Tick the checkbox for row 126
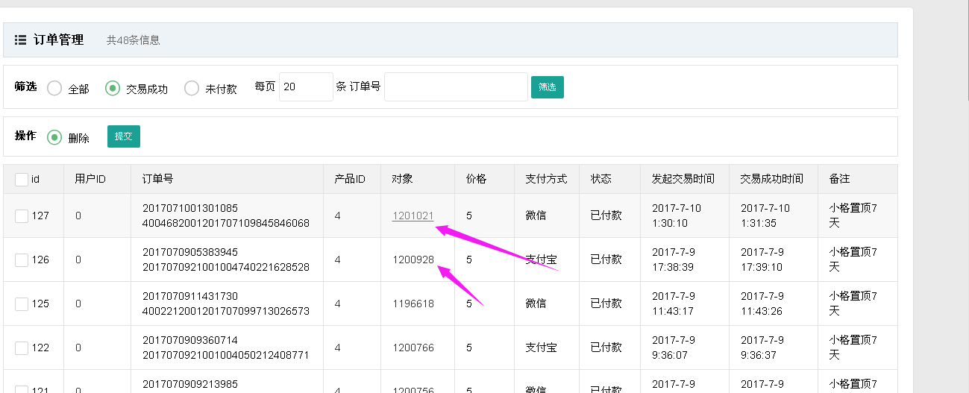Viewport: 969px width, 393px height. pos(22,260)
